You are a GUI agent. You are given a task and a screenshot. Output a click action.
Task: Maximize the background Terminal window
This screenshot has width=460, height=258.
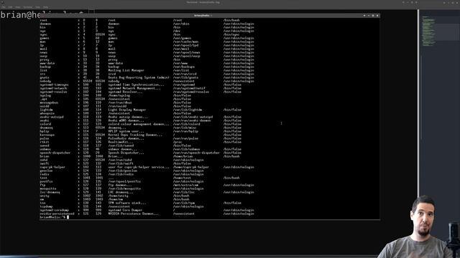[412, 2]
